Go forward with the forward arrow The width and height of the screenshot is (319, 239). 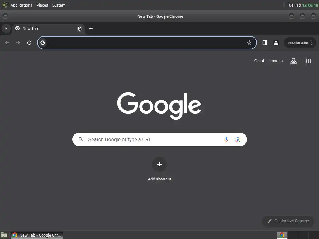tap(18, 43)
